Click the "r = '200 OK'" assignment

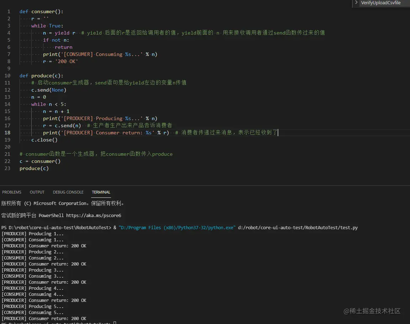61,61
